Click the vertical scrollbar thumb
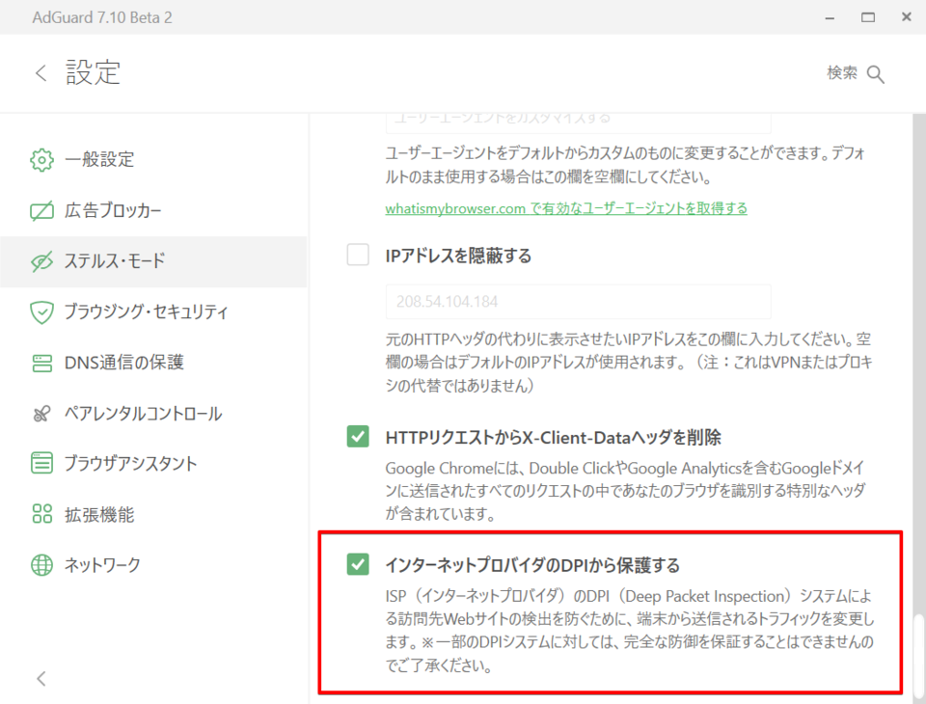The image size is (926, 704). (917, 655)
